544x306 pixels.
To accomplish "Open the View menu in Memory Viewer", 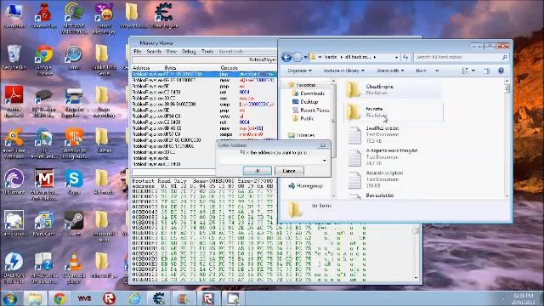I will pyautogui.click(x=172, y=51).
